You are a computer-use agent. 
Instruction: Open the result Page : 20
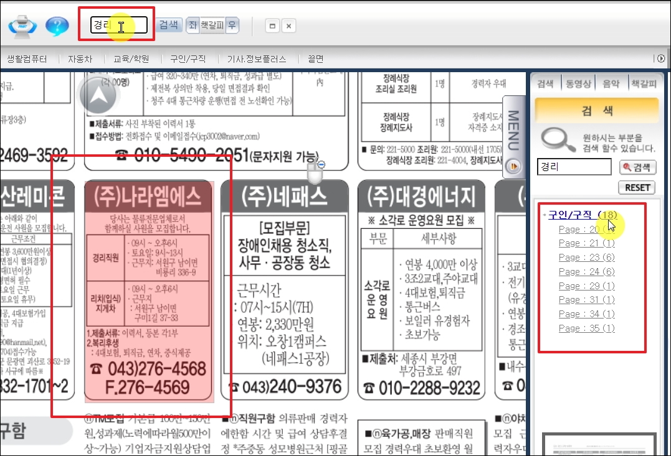587,230
